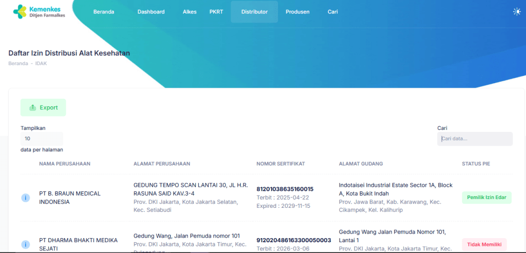This screenshot has height=253, width=526.
Task: Open info icon for PT B. Braun Medical
Action: (26, 198)
